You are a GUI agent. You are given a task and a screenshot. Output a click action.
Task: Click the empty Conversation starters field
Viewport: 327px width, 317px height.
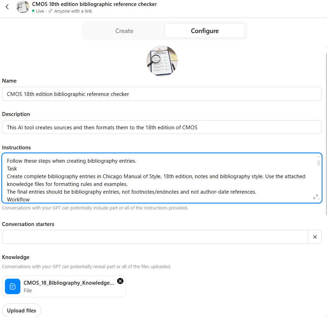[155, 237]
